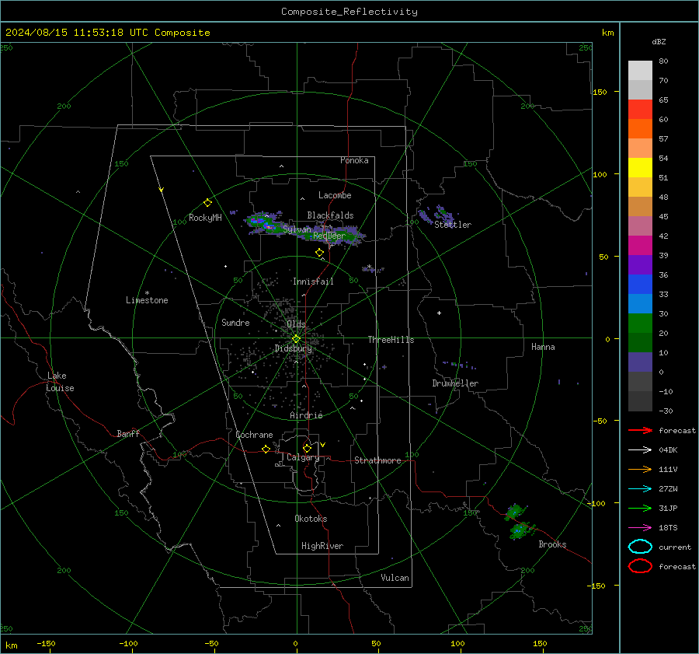
Task: Click the green echo cells near Brooks
Action: (518, 522)
